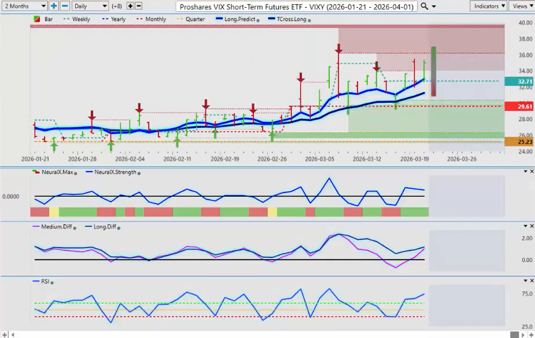Click the black plus button beside (+8)
535x338 pixels.
click(x=131, y=6)
